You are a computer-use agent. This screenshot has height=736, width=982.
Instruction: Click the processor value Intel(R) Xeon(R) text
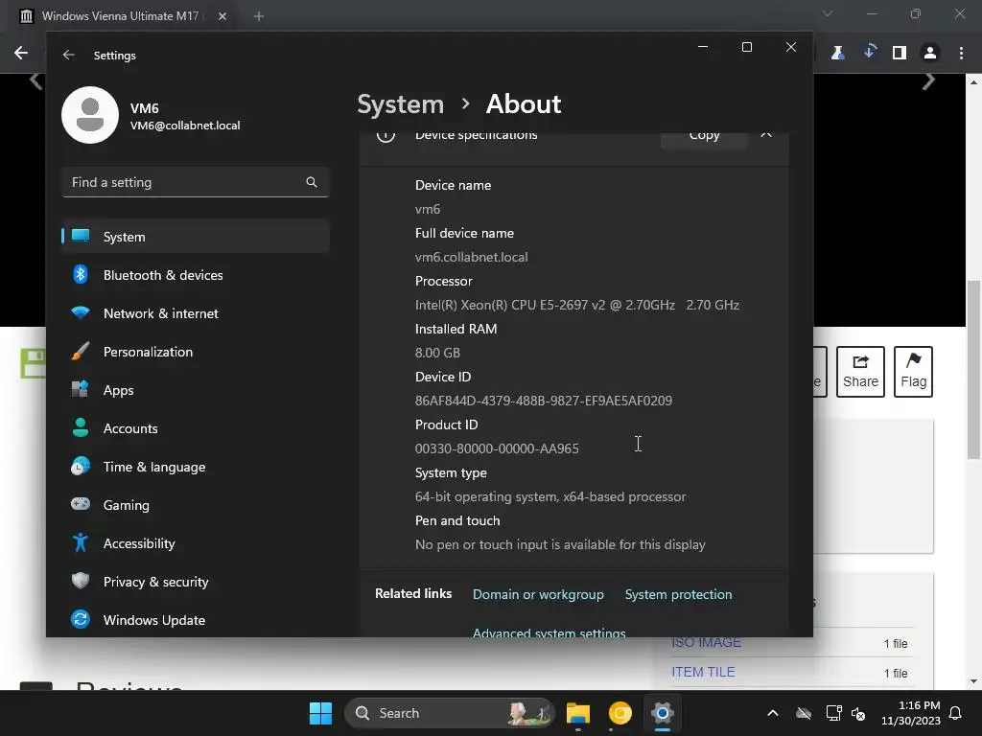point(576,305)
